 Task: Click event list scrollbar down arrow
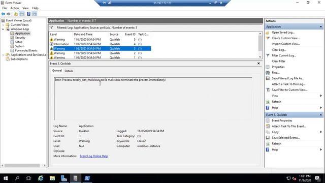click(x=260, y=57)
